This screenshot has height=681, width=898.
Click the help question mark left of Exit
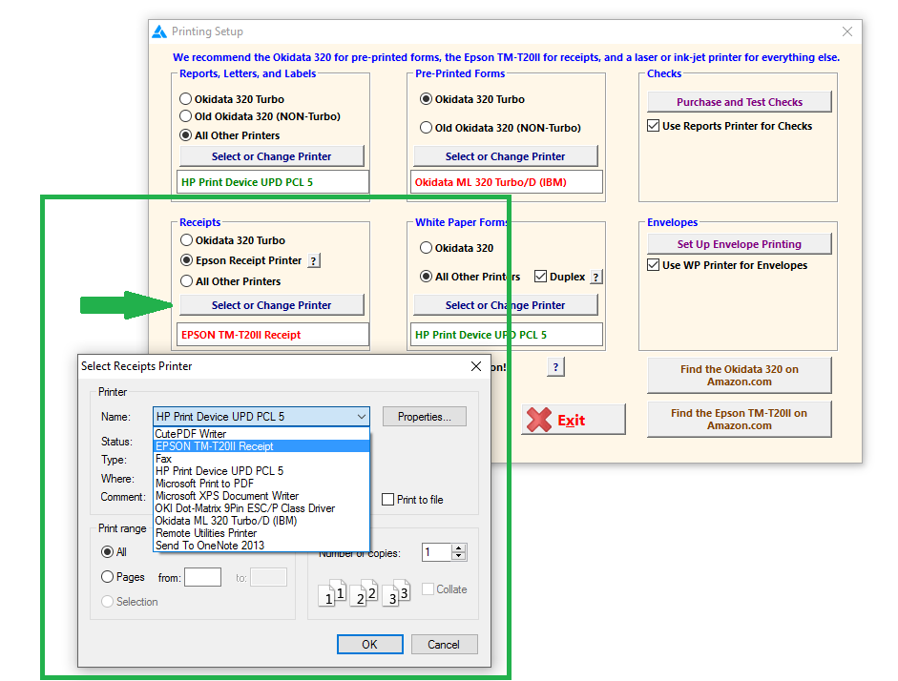555,367
